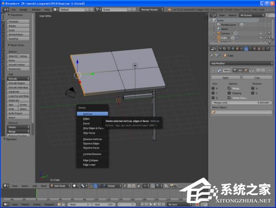Image resolution: width=276 pixels, height=208 pixels.
Task: Pick Edge Collapse in the Delete menu
Action: pyautogui.click(x=91, y=161)
